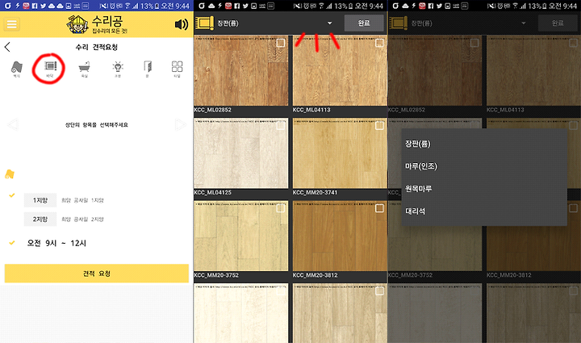Viewport: 581px width, 343px height.
Task: Open the cream sample below KCC_MM20-3752
Action: click(240, 313)
